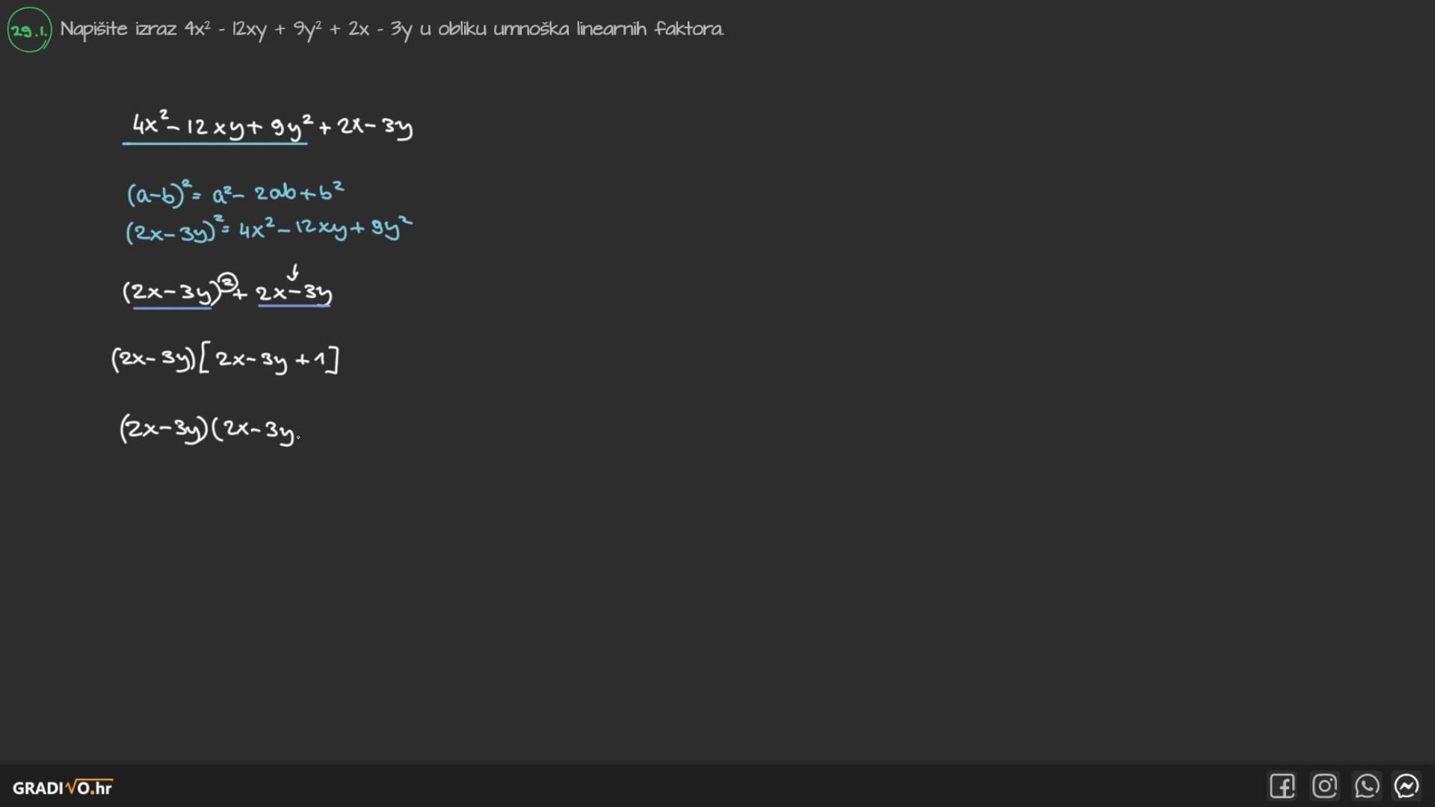Click the small handwritten down arrow
Screen dimensions: 1435x807
click(294, 271)
